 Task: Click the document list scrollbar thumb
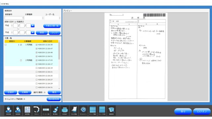pos(59,51)
